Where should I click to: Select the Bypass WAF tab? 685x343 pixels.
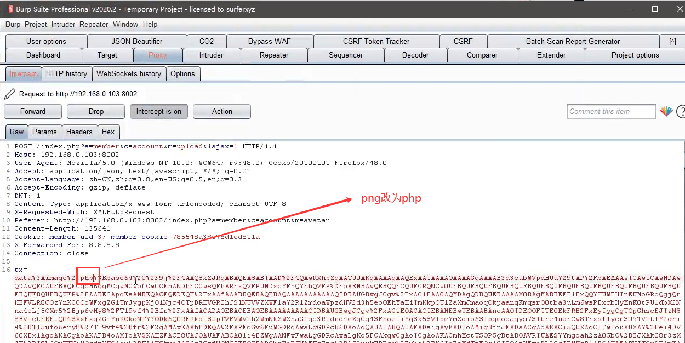pos(270,41)
